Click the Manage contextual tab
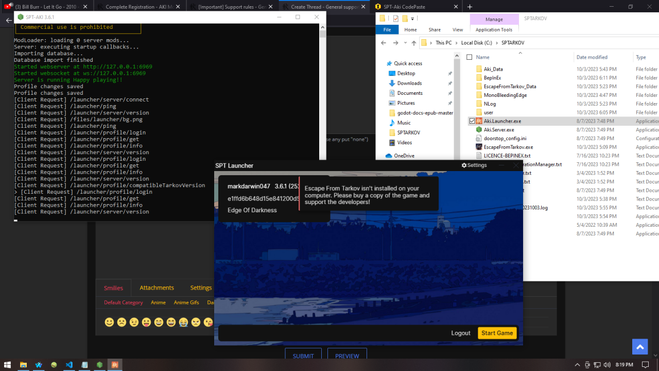Screen dimensions: 659x371 [494, 19]
